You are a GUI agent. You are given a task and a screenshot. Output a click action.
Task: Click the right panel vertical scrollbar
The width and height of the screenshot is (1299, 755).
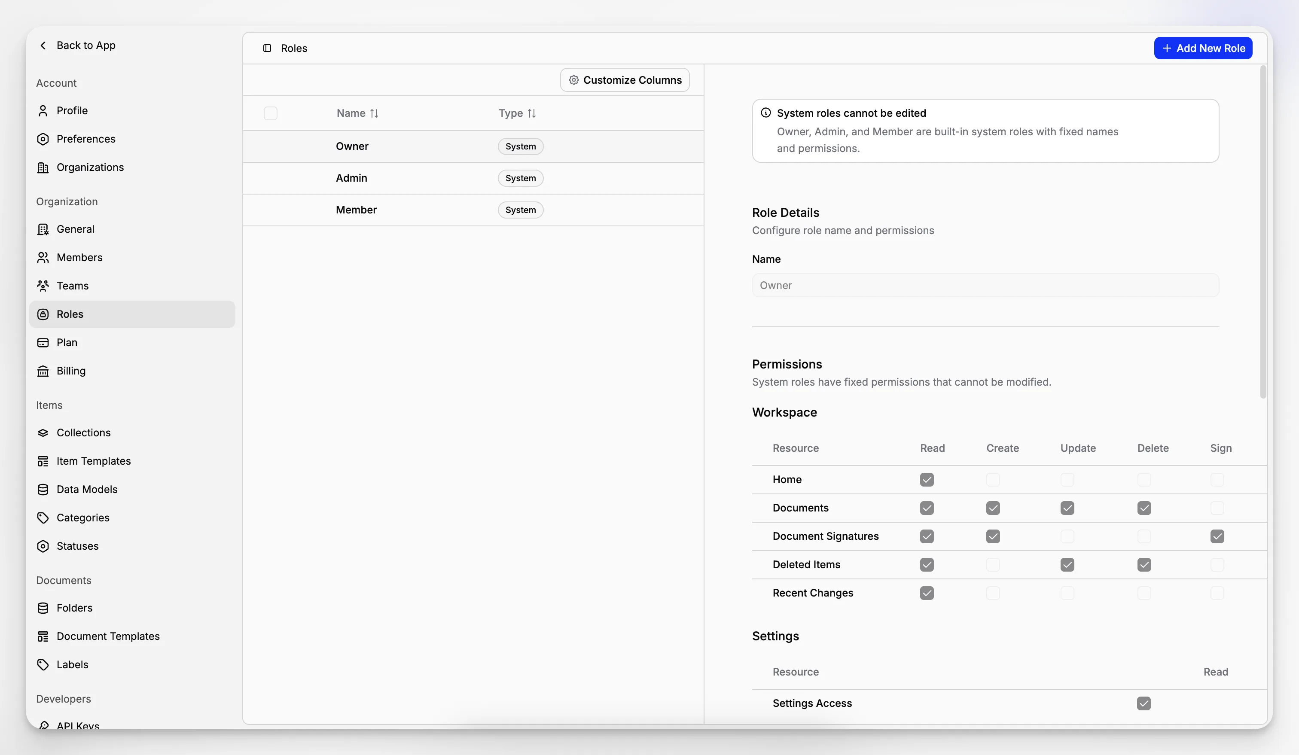[1263, 232]
